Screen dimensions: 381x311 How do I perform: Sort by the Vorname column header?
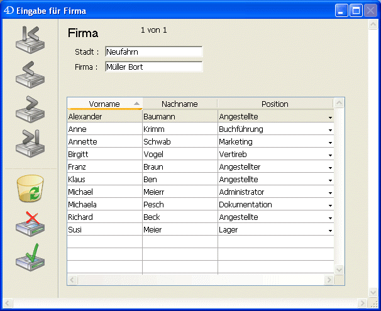click(x=104, y=104)
